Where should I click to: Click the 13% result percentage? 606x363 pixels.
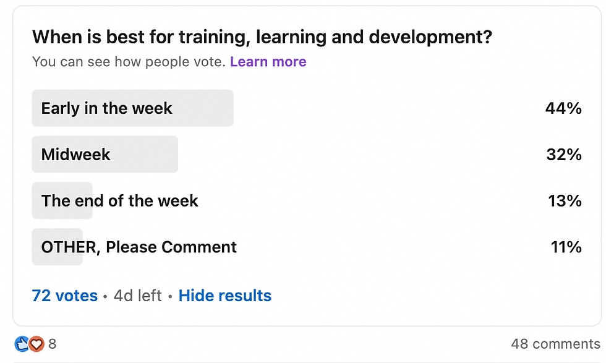[565, 201]
